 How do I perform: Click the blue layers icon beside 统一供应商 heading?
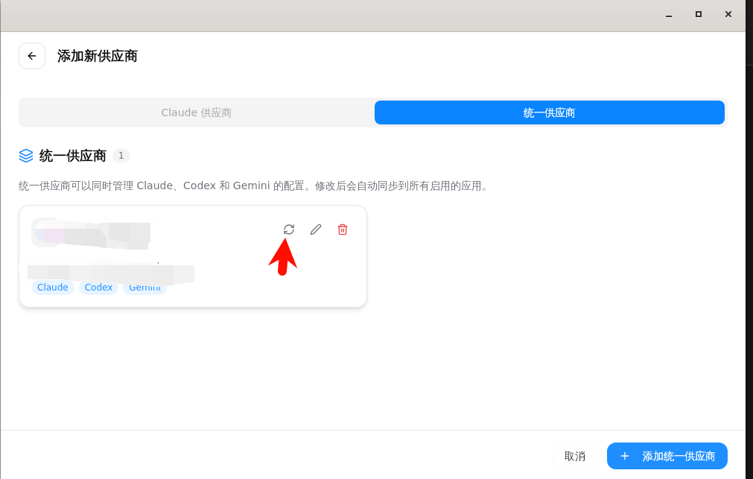[x=26, y=156]
